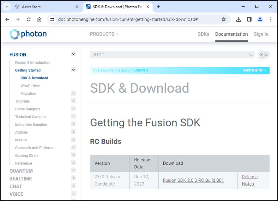Open Tutorials in sidebar
The image size is (278, 201).
(x=22, y=101)
